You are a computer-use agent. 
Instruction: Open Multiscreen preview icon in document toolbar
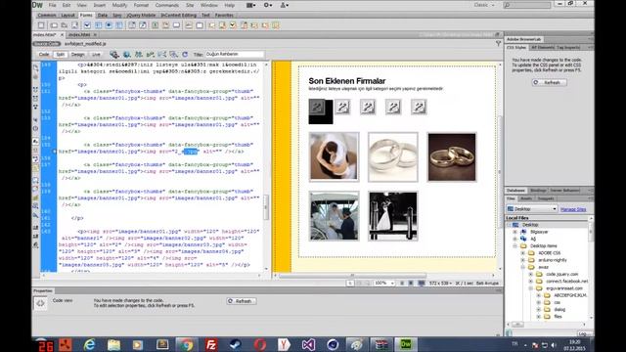point(114,55)
